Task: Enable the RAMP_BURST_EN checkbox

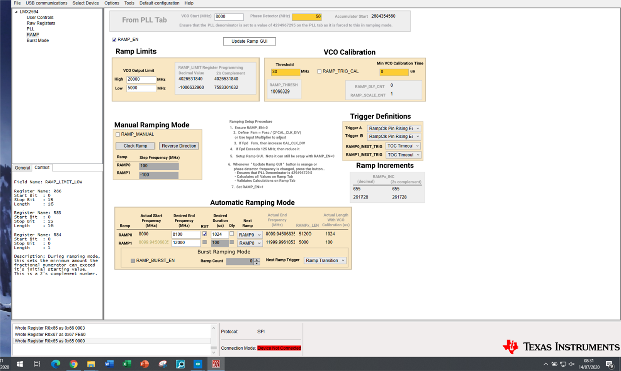Action: (x=133, y=261)
